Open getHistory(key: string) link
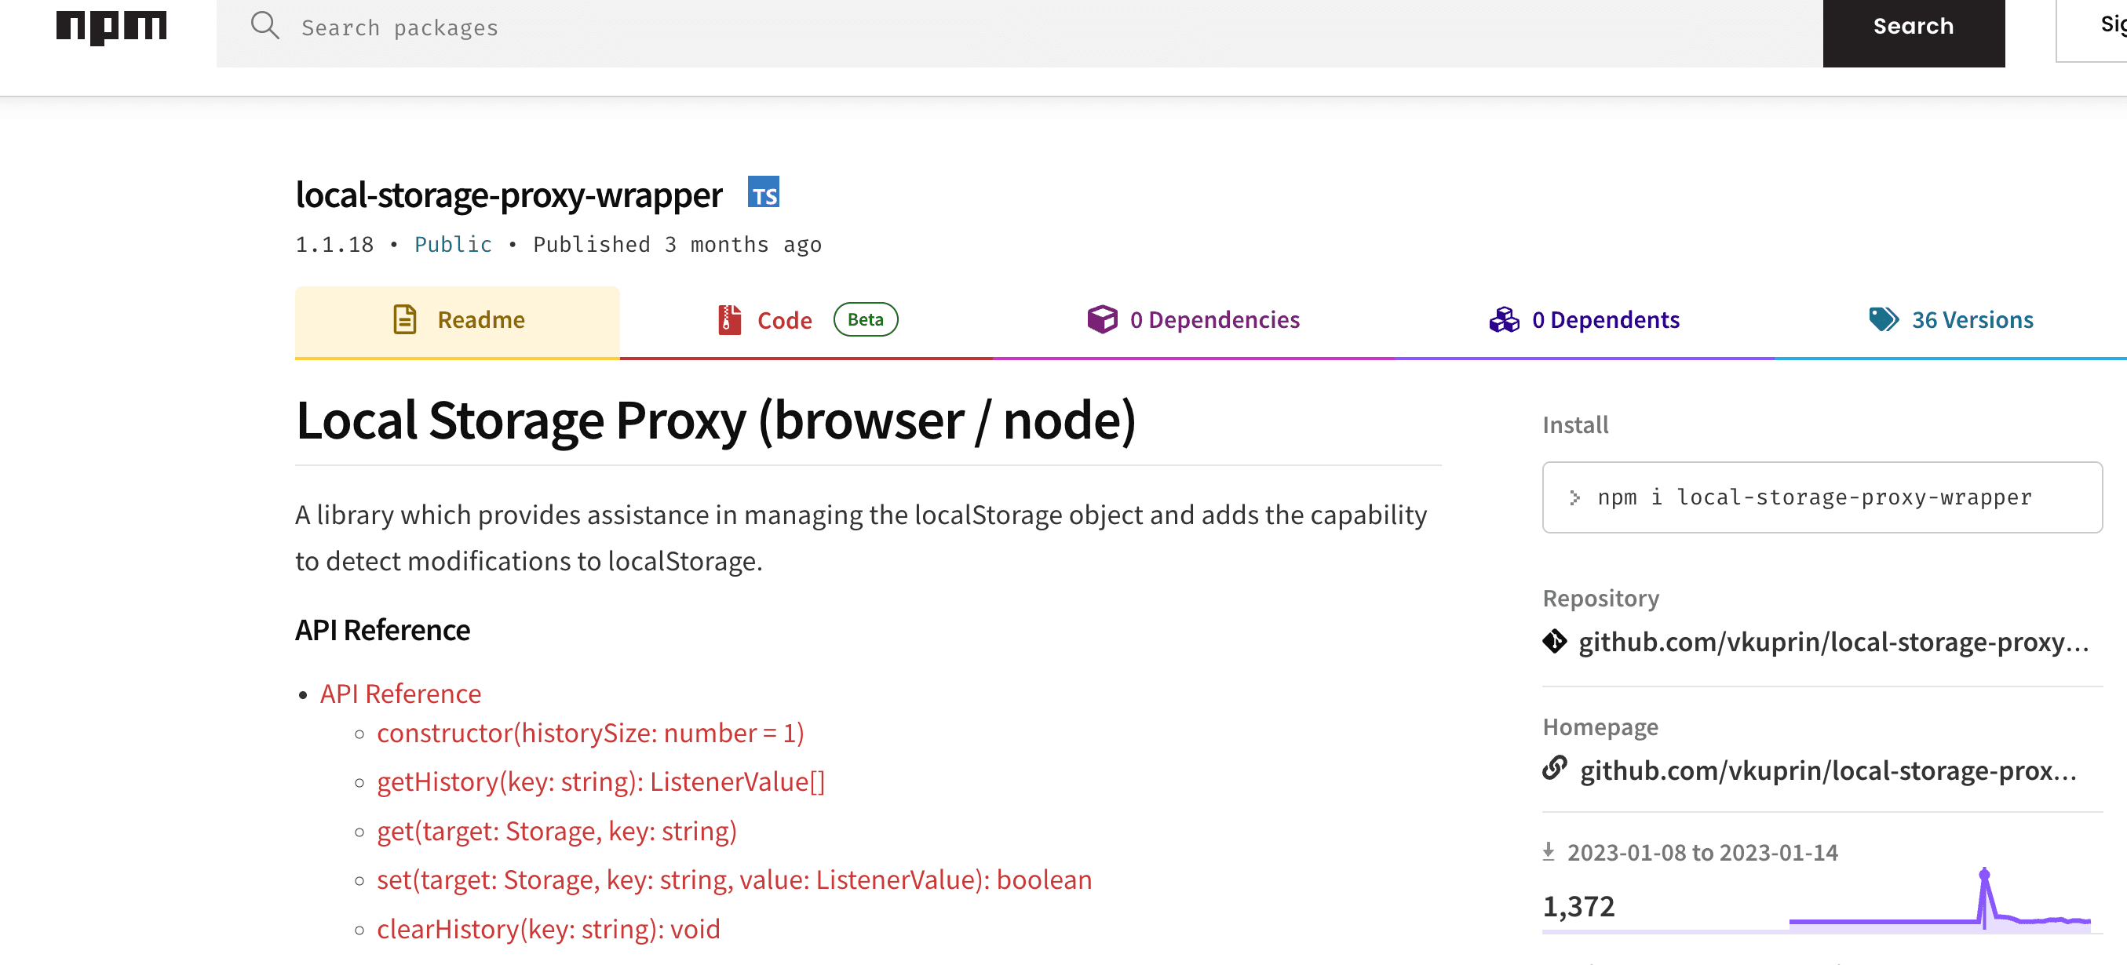Image resolution: width=2127 pixels, height=965 pixels. pyautogui.click(x=600, y=781)
